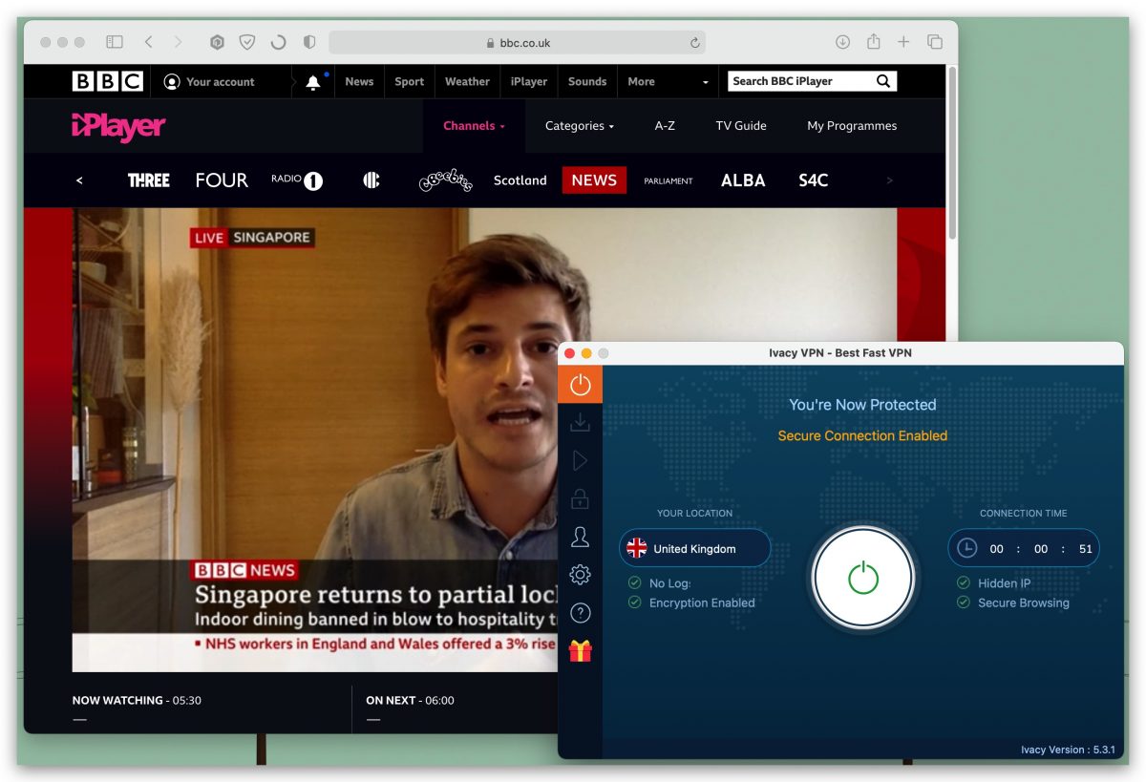Viewport: 1146px width, 782px height.
Task: Expand the Channels dropdown menu
Action: (474, 126)
